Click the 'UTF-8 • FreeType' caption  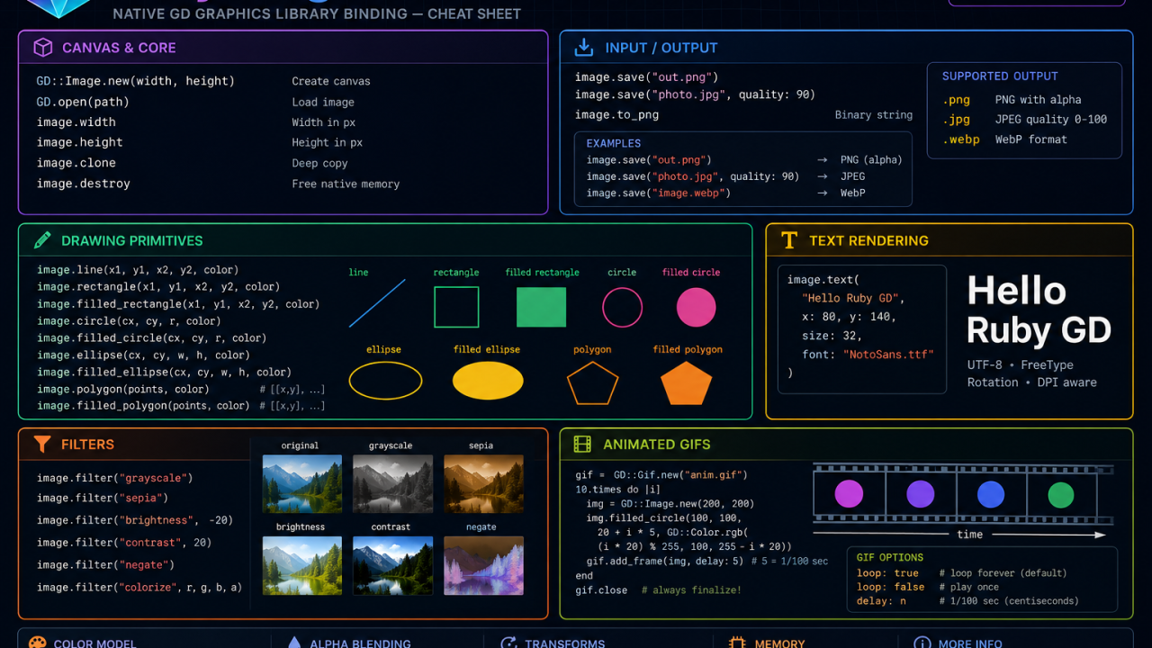(x=1021, y=364)
